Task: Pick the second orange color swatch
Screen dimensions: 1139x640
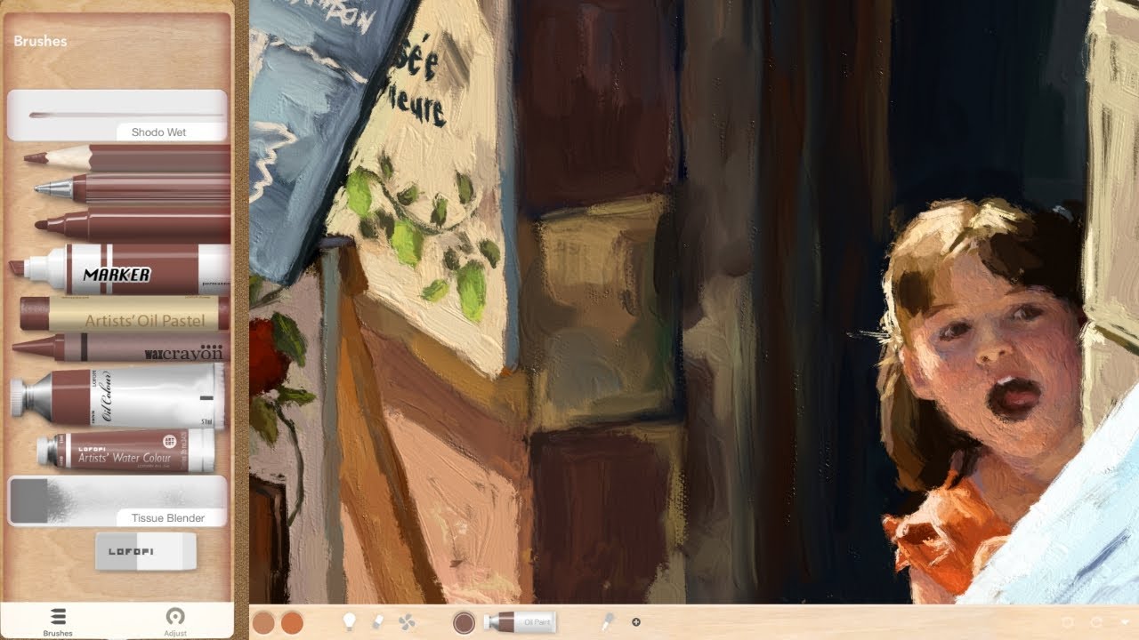Action: pos(292,622)
